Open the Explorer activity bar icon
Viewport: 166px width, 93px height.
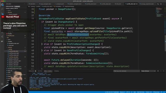(2, 5)
